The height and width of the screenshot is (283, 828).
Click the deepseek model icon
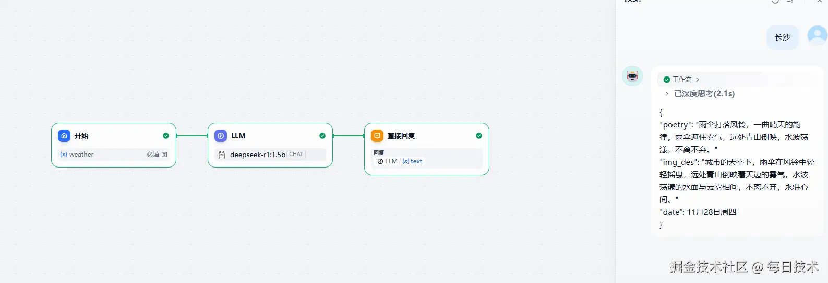click(x=222, y=155)
